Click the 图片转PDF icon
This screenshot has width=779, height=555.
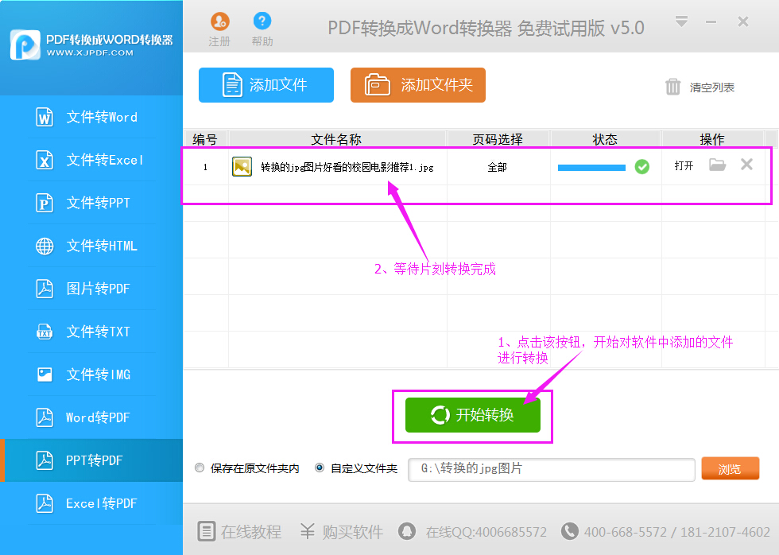click(45, 289)
